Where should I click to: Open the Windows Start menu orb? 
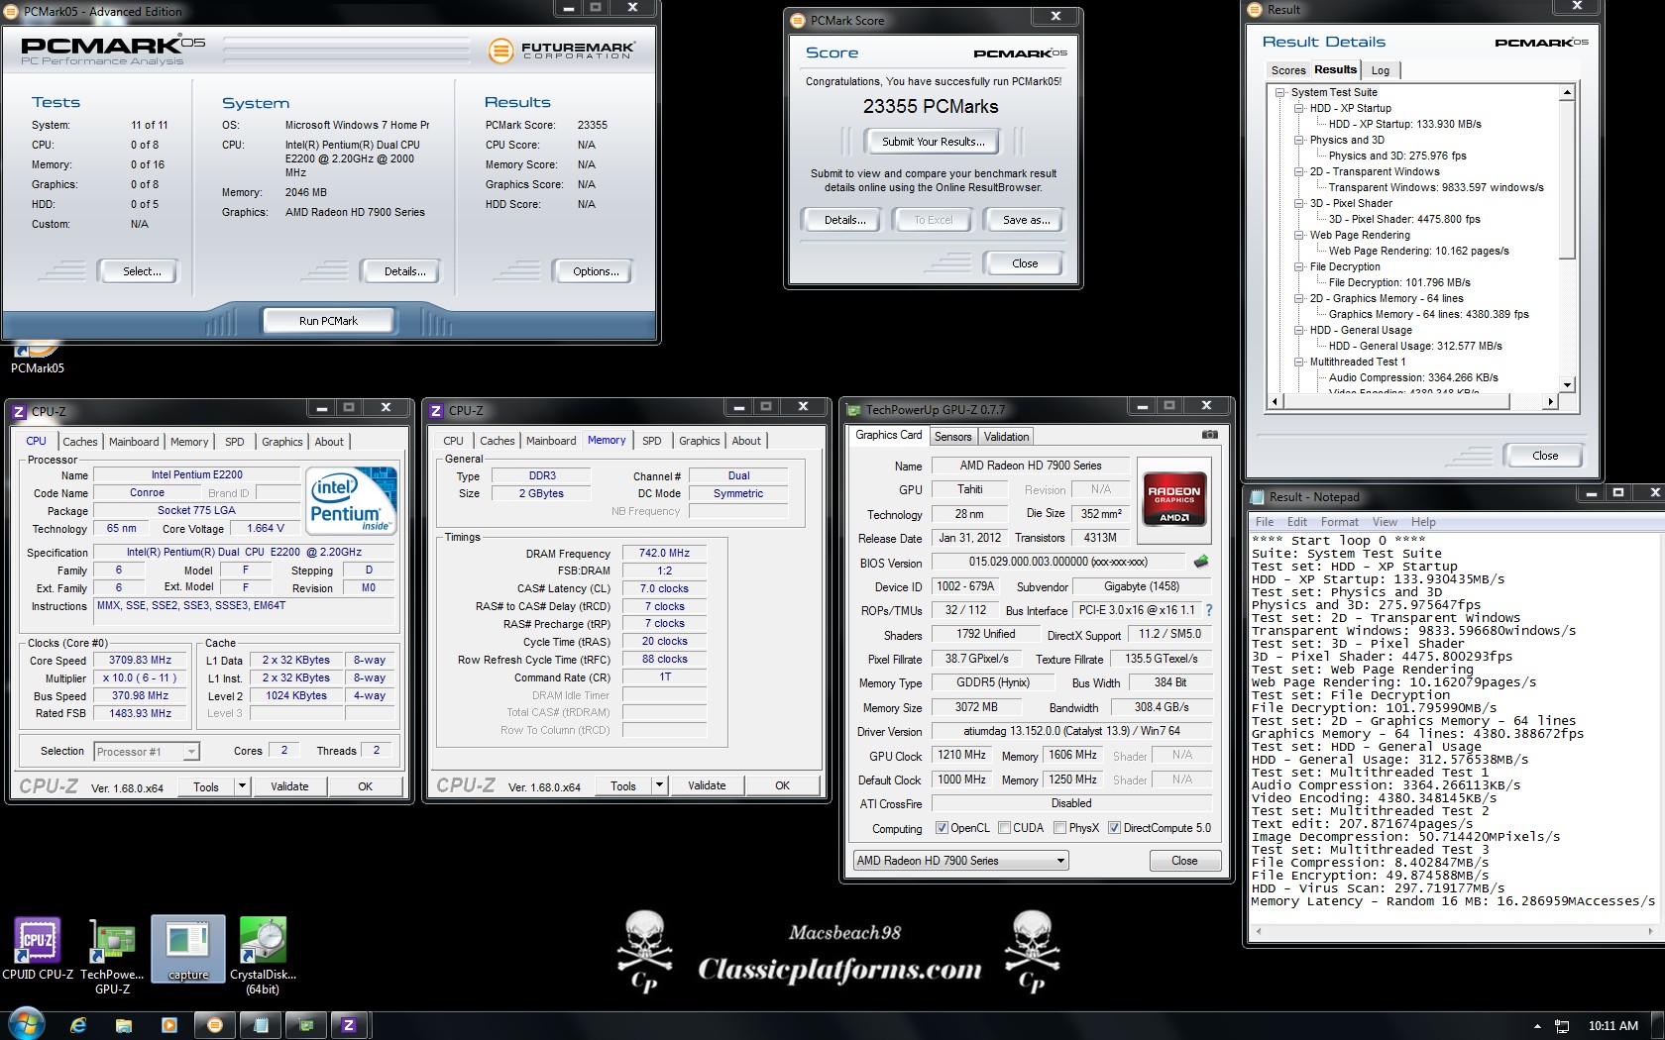(26, 1024)
